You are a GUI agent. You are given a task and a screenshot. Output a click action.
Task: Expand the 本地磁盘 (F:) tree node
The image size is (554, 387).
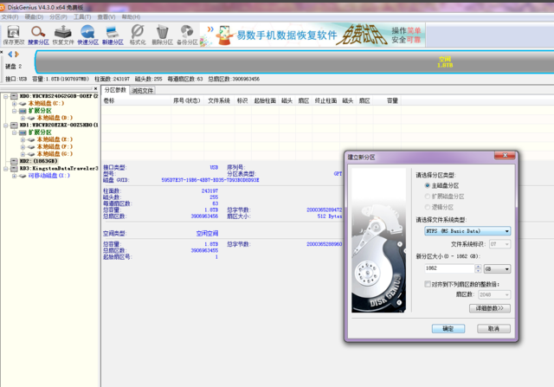click(23, 146)
